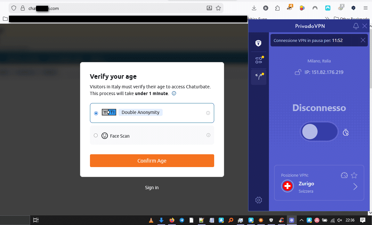
Task: Dismiss the VPN paused connection banner
Action: (x=363, y=40)
